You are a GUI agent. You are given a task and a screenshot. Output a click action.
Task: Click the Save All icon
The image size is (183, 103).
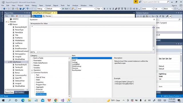click(x=23, y=9)
